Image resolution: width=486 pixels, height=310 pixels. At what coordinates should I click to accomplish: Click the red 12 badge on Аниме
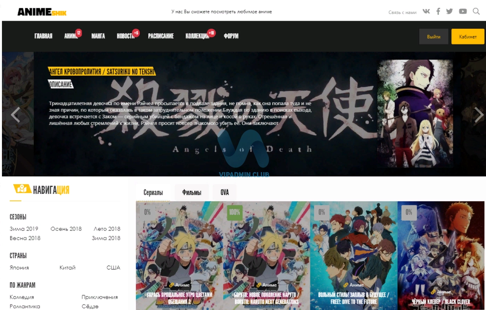pos(79,33)
